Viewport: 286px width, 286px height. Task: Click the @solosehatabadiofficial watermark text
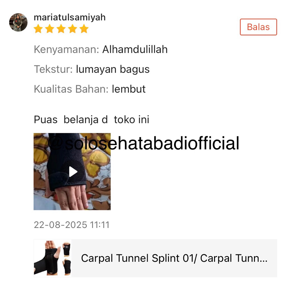(144, 143)
